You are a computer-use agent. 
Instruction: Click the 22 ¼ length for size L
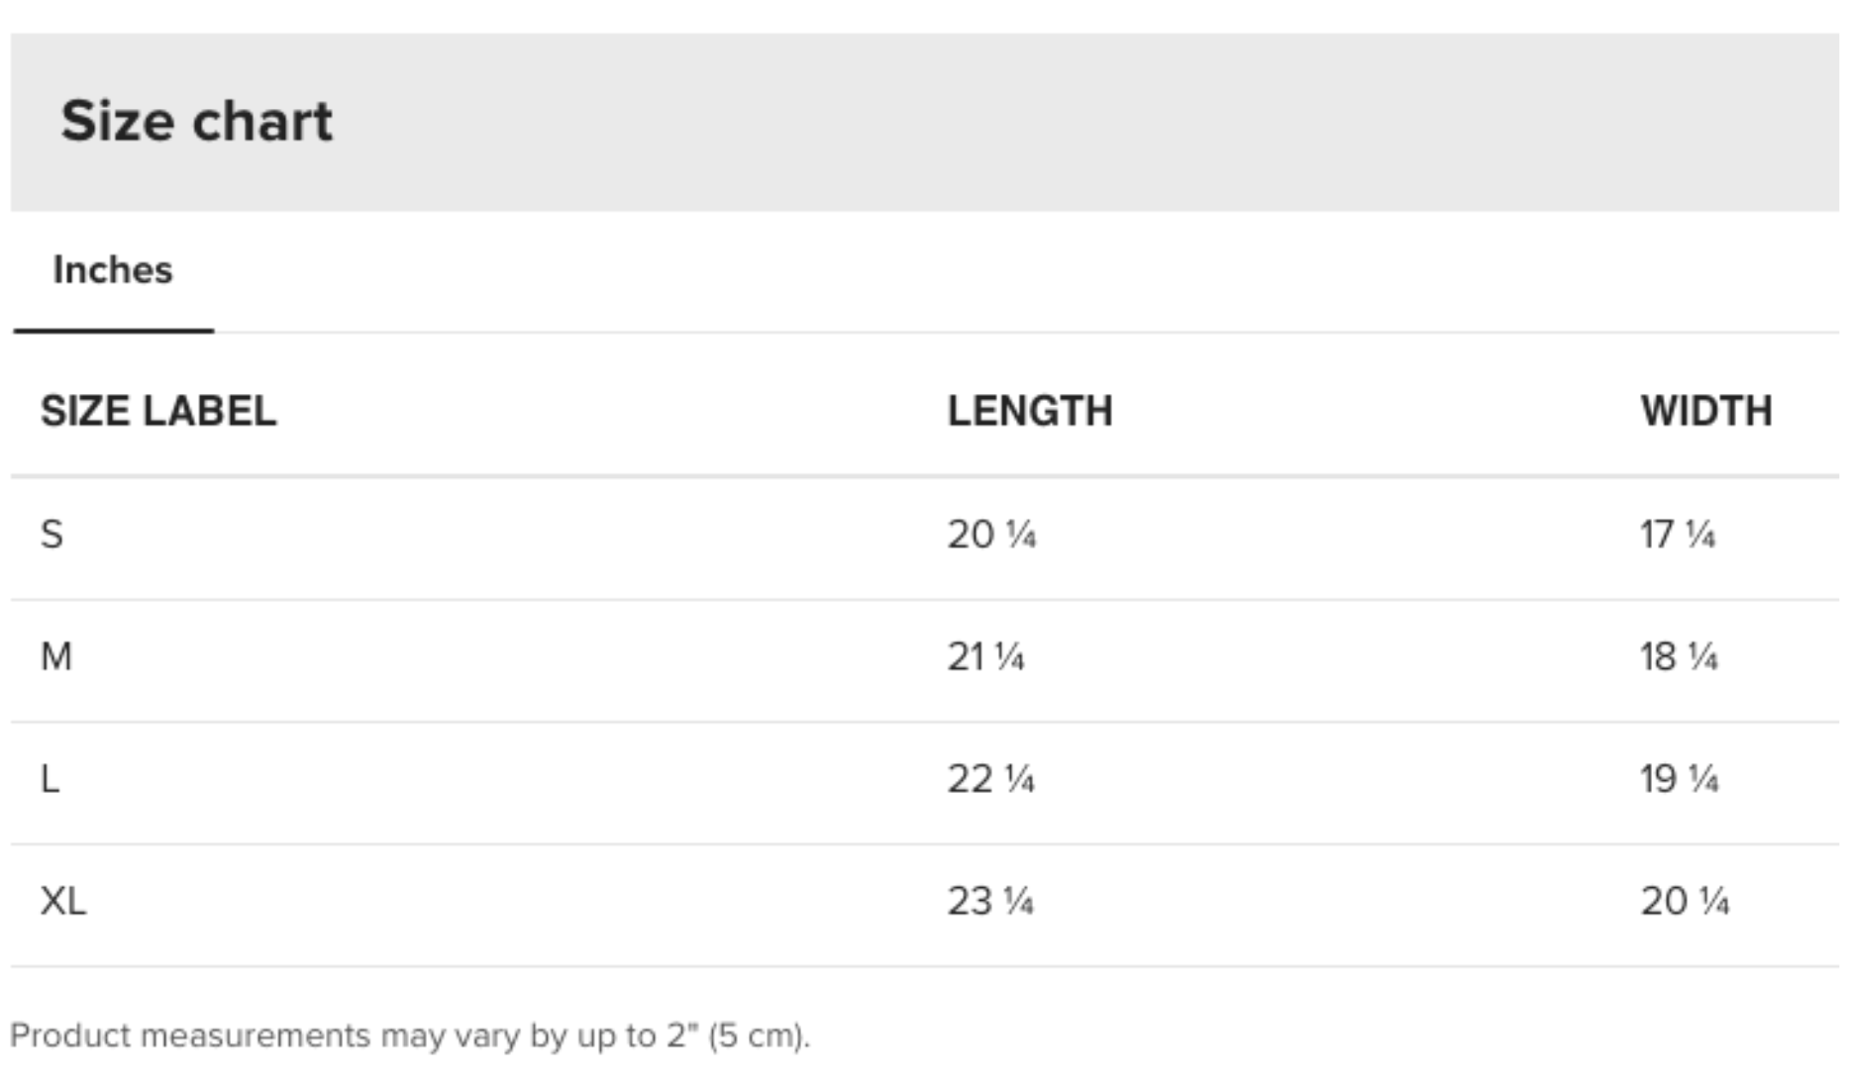(990, 779)
